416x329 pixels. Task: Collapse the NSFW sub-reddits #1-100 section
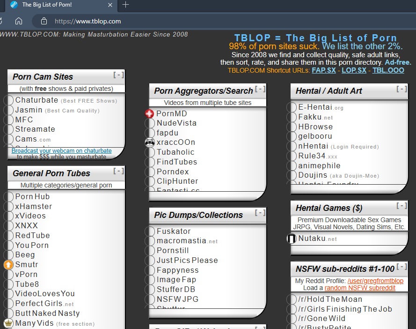click(x=401, y=267)
